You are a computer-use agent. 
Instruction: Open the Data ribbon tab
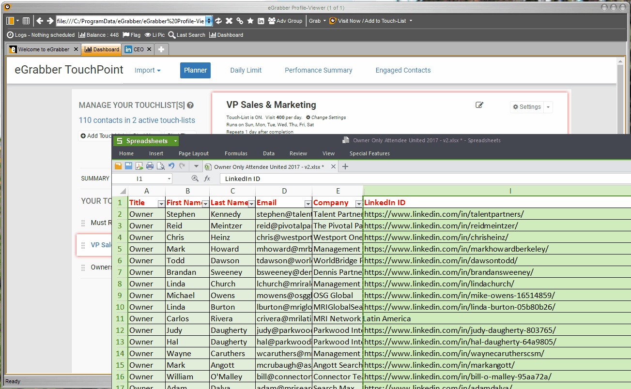269,153
